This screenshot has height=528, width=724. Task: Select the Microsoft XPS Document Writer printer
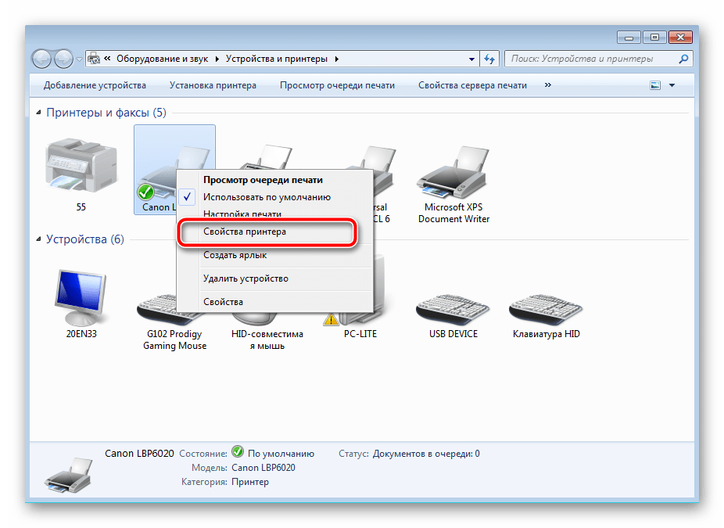click(x=453, y=173)
